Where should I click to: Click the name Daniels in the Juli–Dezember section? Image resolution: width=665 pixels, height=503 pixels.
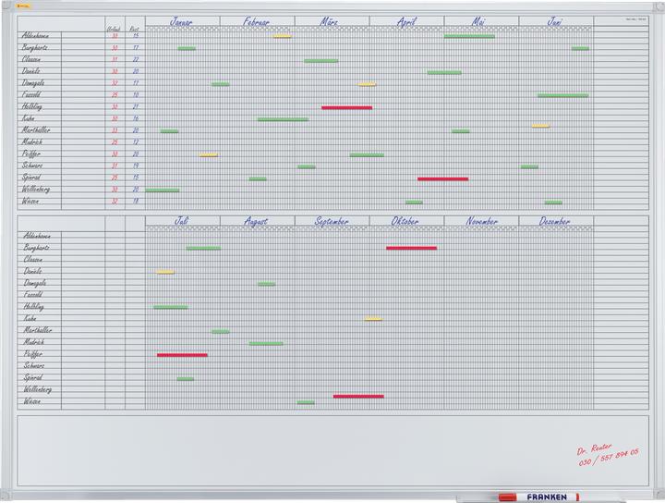tap(32, 271)
